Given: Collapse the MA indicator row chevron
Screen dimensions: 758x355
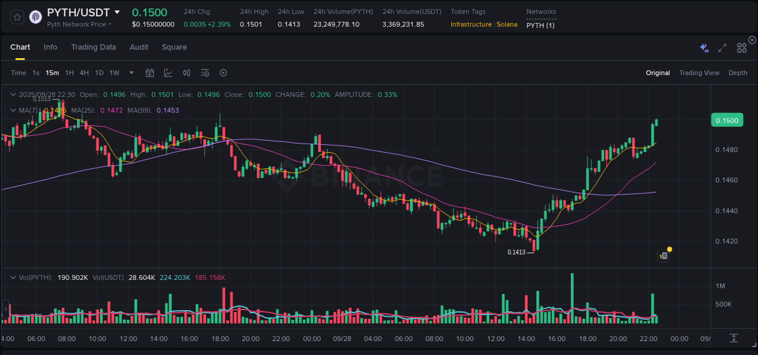Looking at the screenshot, I should click(x=13, y=110).
